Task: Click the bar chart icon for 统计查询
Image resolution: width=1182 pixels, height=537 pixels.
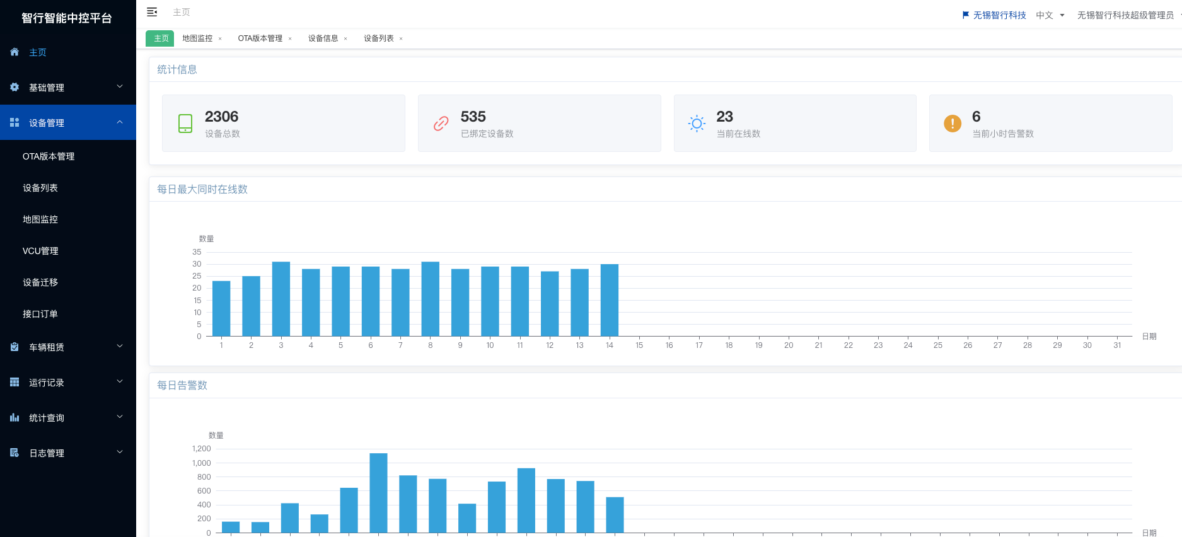Action: (x=14, y=417)
